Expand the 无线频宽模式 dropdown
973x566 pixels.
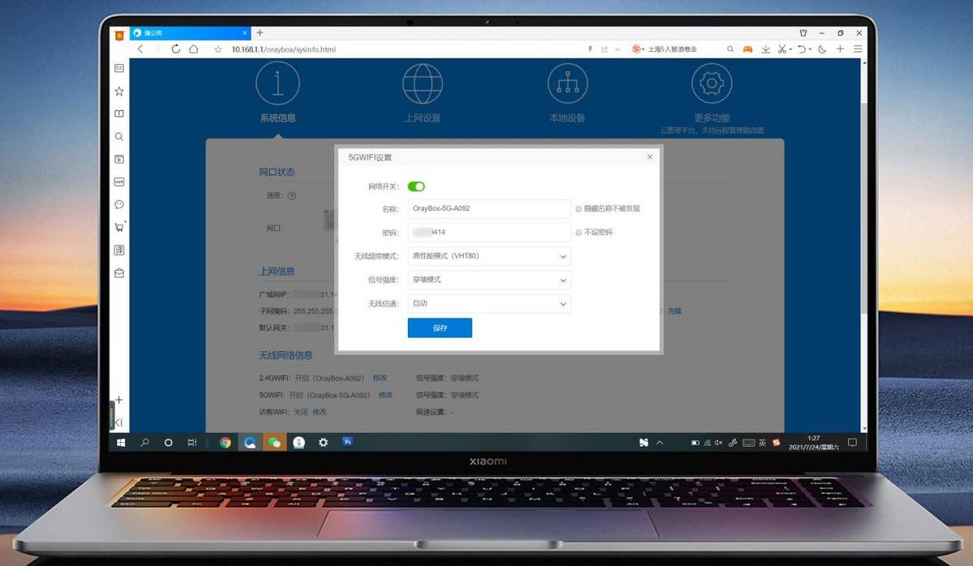(489, 256)
